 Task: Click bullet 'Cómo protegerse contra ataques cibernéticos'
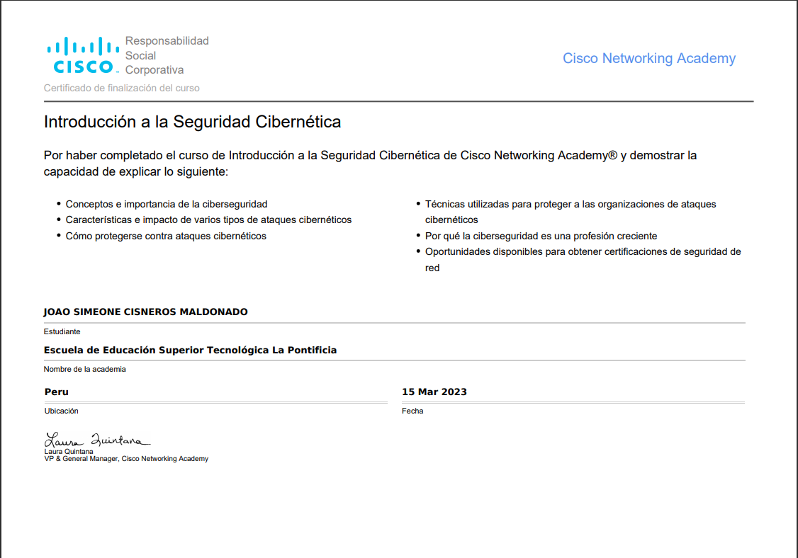click(x=166, y=236)
